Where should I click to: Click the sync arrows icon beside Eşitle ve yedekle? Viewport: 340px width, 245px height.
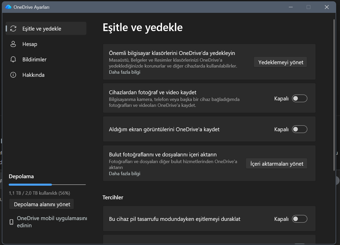coord(13,29)
